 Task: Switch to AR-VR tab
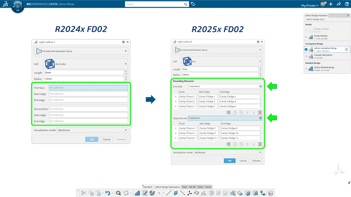[x=192, y=187]
